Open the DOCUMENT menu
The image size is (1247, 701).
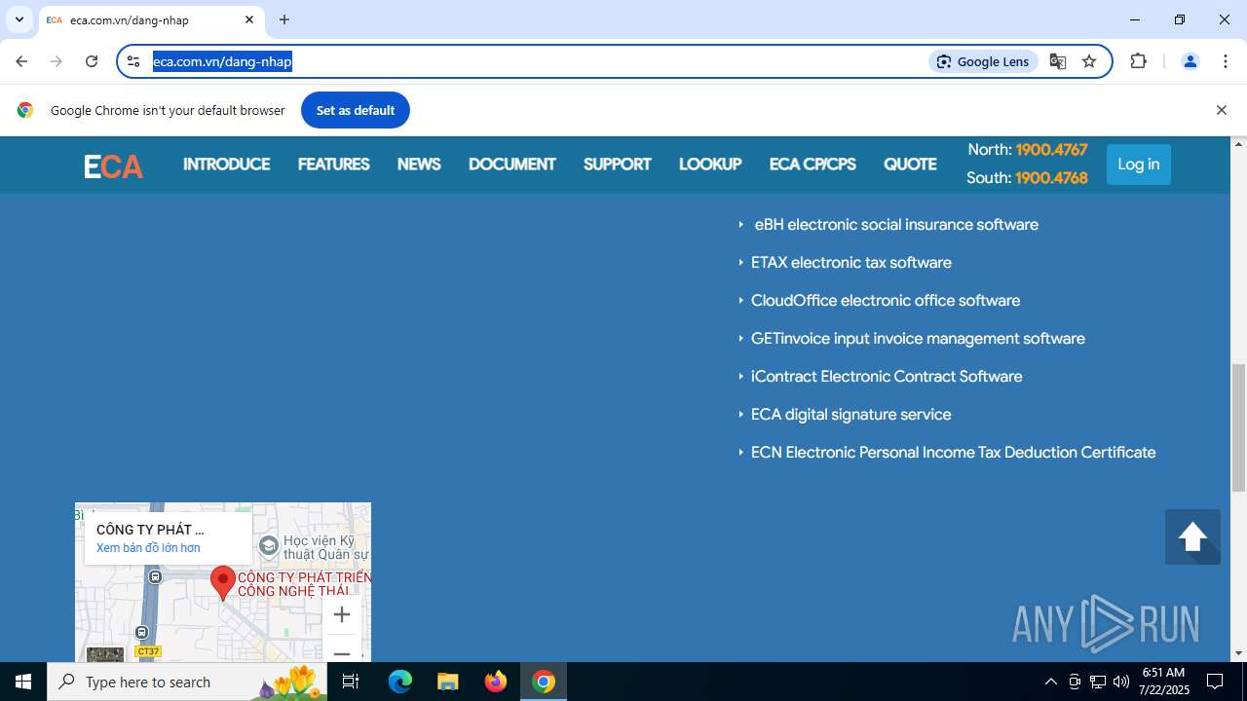click(x=511, y=165)
